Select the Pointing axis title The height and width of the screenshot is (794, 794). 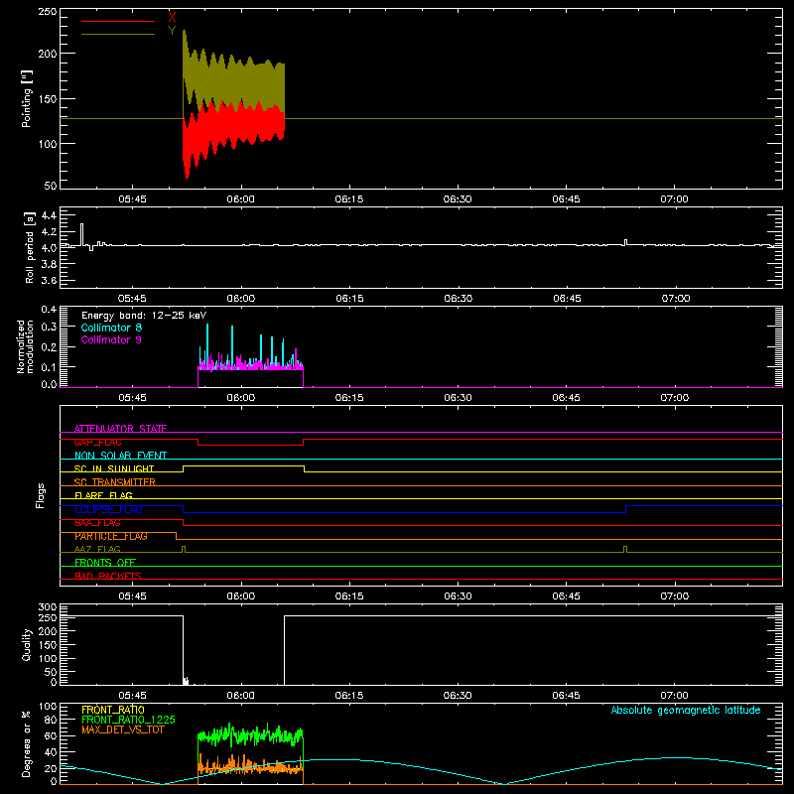pyautogui.click(x=27, y=98)
